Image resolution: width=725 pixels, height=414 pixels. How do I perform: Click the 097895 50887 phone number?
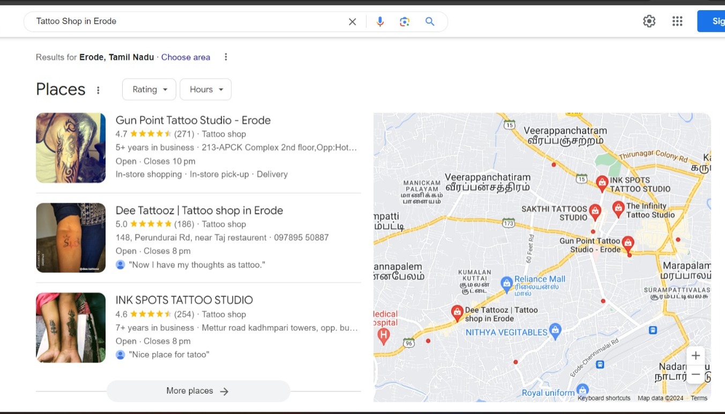301,237
